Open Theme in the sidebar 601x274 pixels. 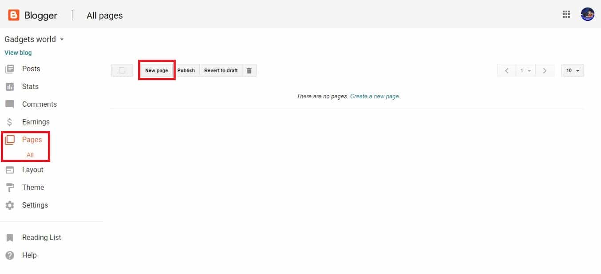(33, 188)
